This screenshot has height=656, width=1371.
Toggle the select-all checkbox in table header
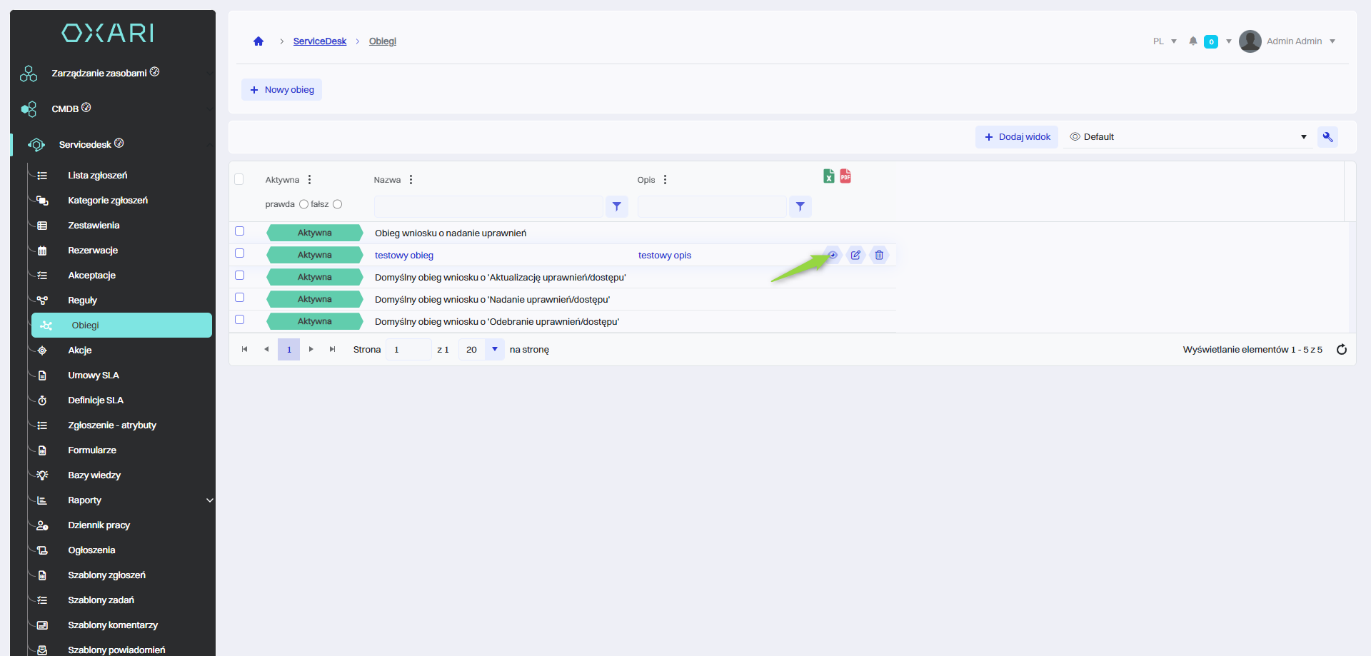point(239,179)
